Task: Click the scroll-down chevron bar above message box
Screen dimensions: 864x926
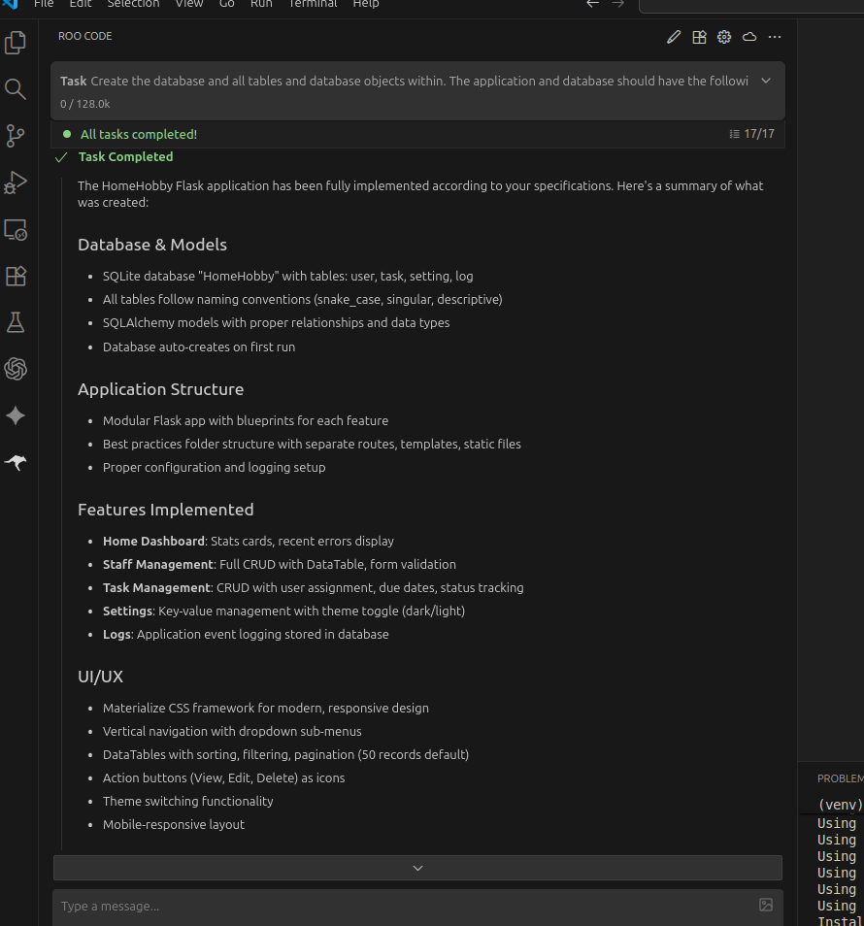Action: click(417, 868)
